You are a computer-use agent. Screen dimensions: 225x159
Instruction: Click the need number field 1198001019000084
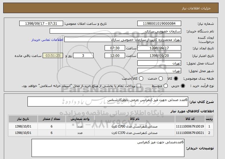[159, 24]
